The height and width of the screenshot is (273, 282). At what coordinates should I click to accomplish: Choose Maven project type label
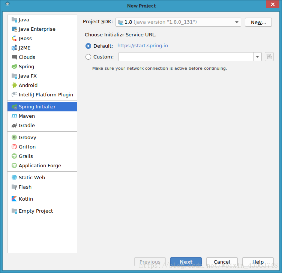[x=27, y=116]
